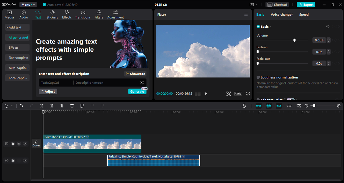The image size is (344, 183).
Task: Open the Ratio selector in player
Action: click(238, 94)
